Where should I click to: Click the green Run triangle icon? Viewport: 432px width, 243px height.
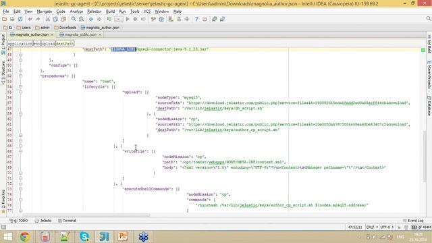coord(128,19)
